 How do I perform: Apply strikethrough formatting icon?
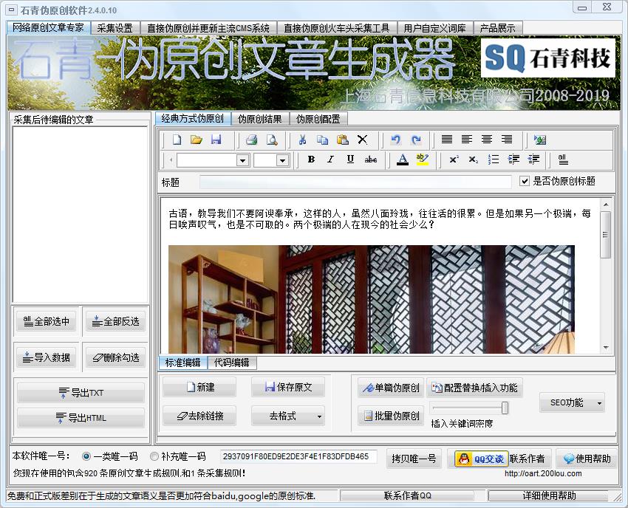[371, 159]
